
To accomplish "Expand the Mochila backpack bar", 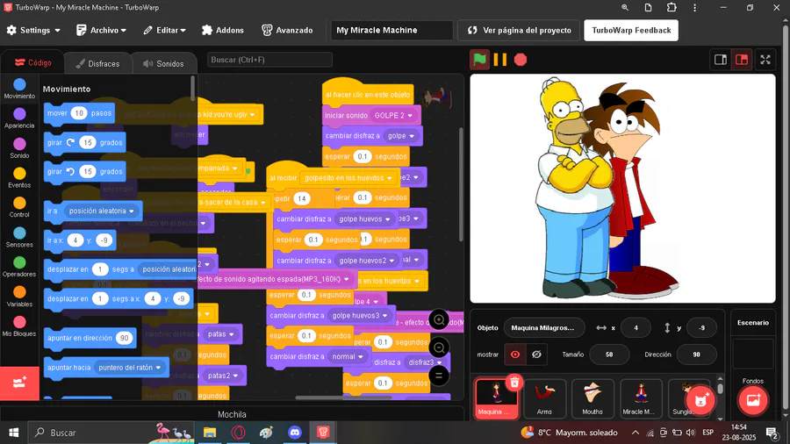I will pyautogui.click(x=232, y=414).
